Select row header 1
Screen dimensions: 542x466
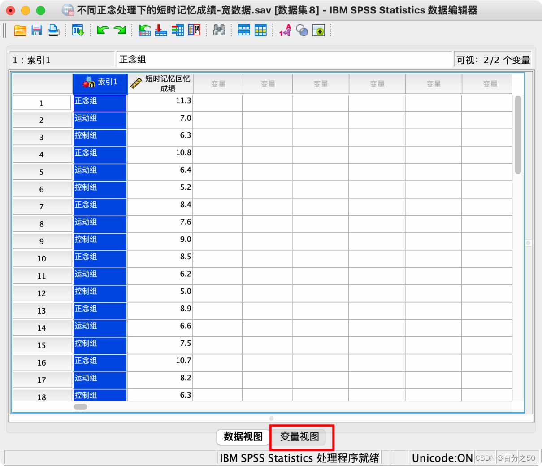[42, 103]
